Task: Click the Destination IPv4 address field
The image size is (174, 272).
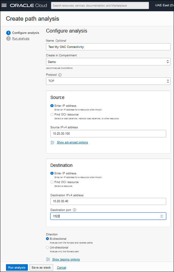Action: click(x=108, y=201)
